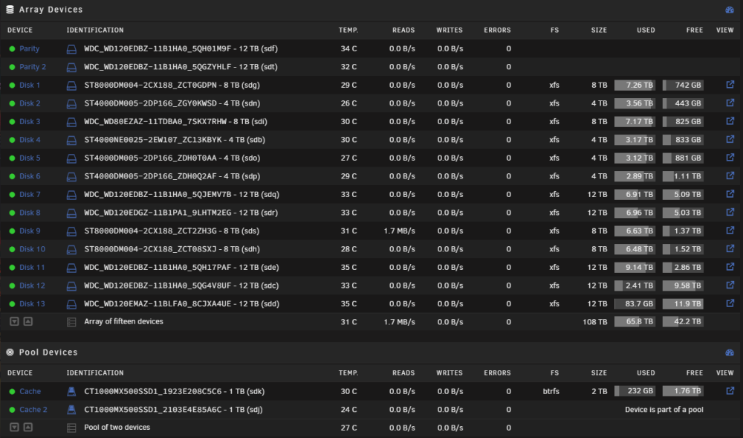Click the green status indicator for Parity 2
743x438 pixels.
tap(13, 67)
